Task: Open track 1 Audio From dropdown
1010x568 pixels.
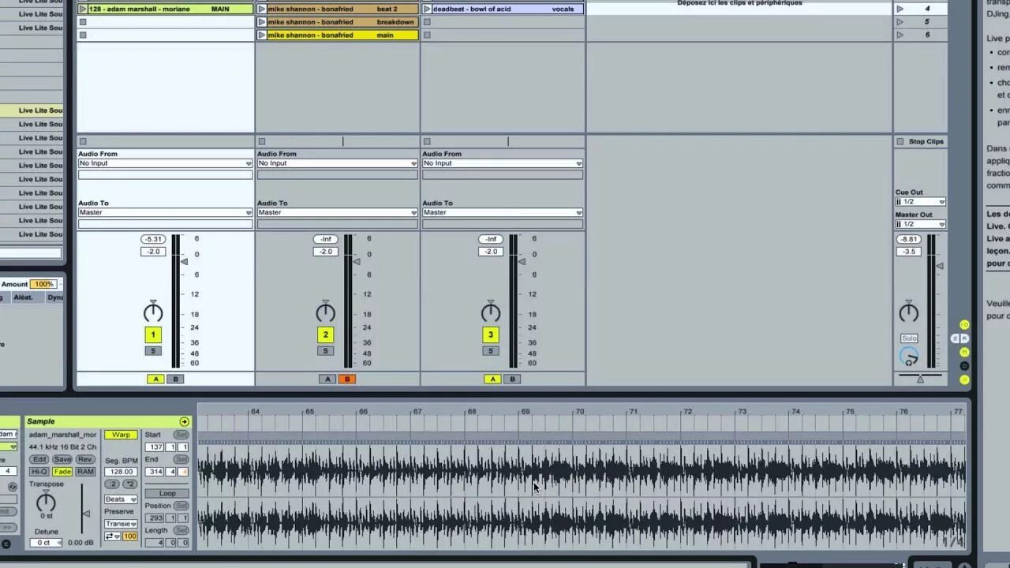Action: [x=165, y=163]
